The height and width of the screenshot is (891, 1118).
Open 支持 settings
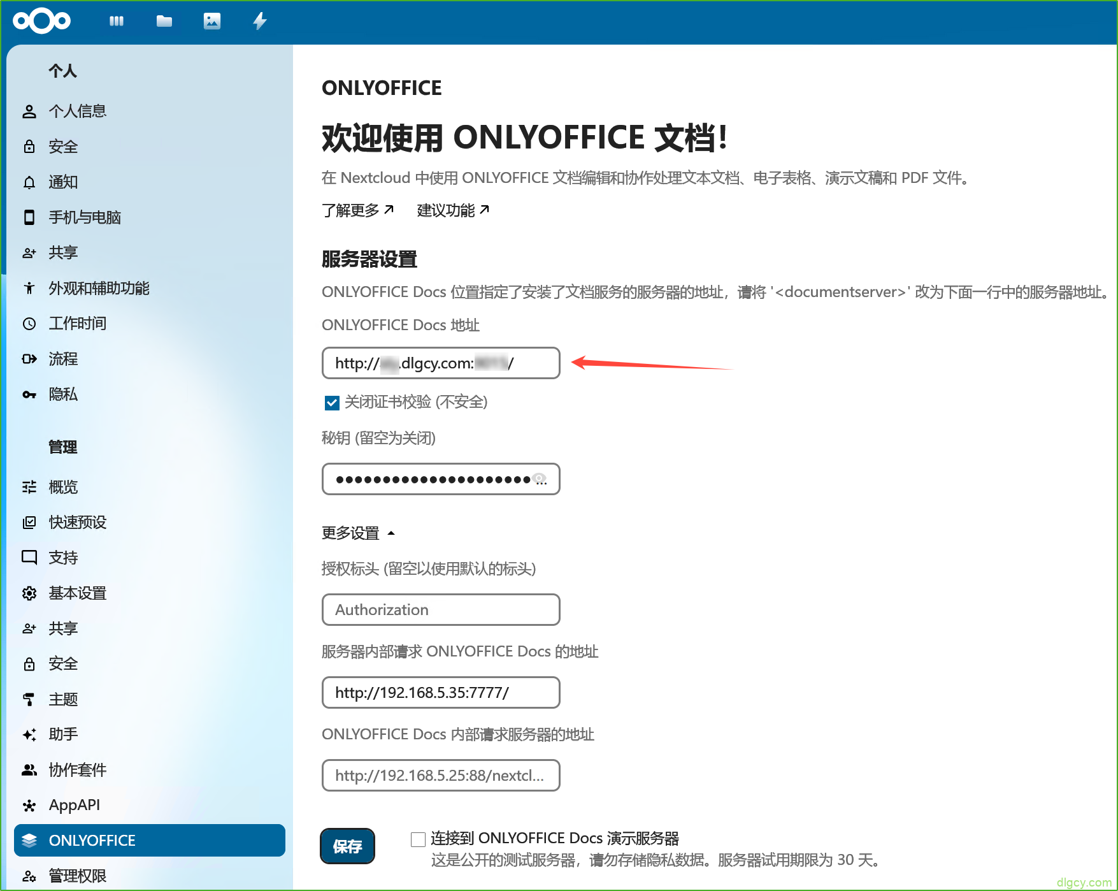click(x=150, y=558)
